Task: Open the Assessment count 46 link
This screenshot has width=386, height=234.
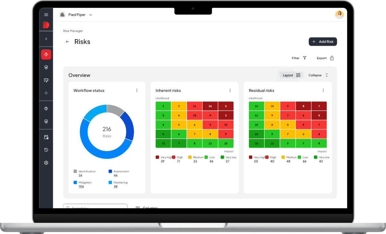Action: point(115,175)
